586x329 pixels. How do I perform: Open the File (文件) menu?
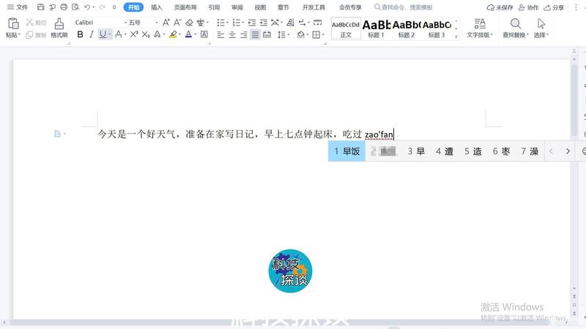pyautogui.click(x=18, y=7)
